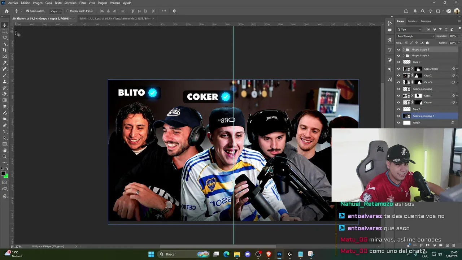Set the green background color swatch
462x260 pixels.
click(6, 176)
